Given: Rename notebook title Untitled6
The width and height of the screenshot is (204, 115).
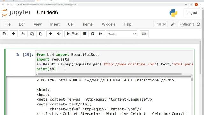Looking at the screenshot, I should click(x=47, y=12).
